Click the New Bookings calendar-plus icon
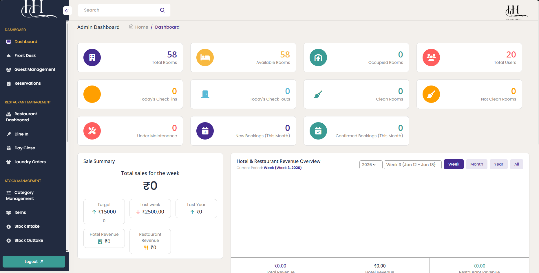The image size is (539, 273). [x=205, y=131]
